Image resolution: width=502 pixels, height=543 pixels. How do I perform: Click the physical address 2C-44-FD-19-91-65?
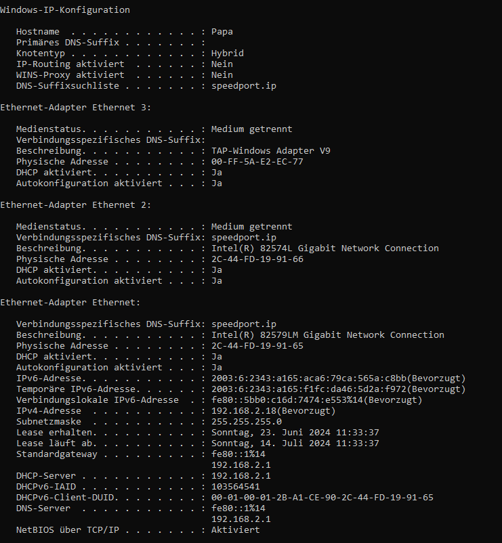(x=257, y=345)
